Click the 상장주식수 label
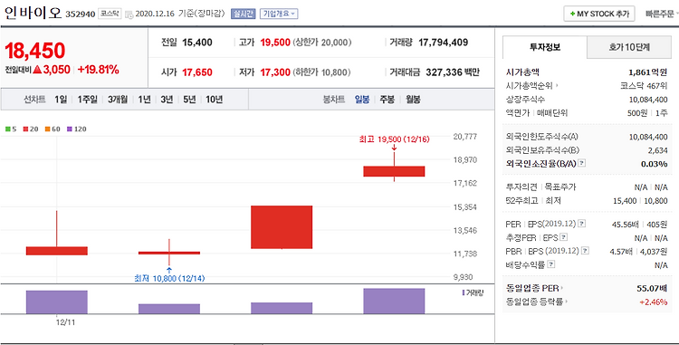The height and width of the screenshot is (345, 679). click(525, 100)
